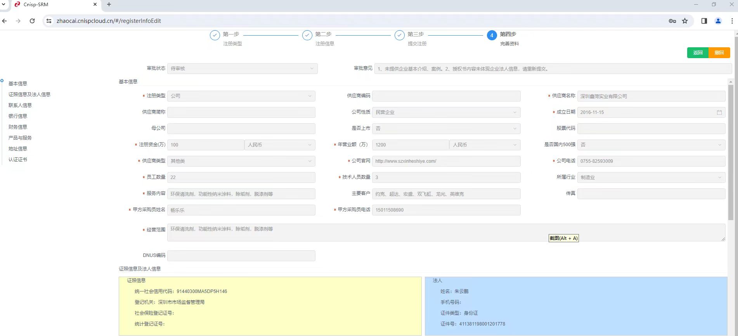Close the Cnisp-SRM tab
The height and width of the screenshot is (336, 738).
pos(95,5)
